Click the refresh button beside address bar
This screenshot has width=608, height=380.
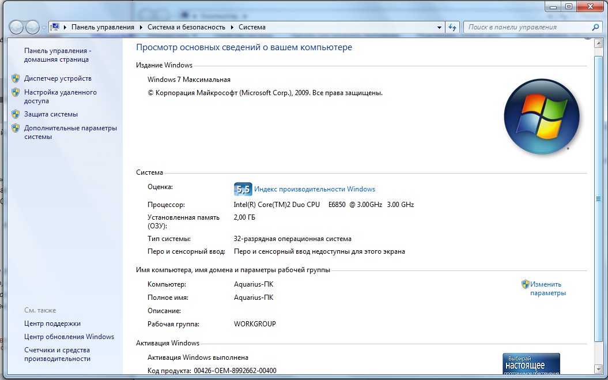(452, 27)
